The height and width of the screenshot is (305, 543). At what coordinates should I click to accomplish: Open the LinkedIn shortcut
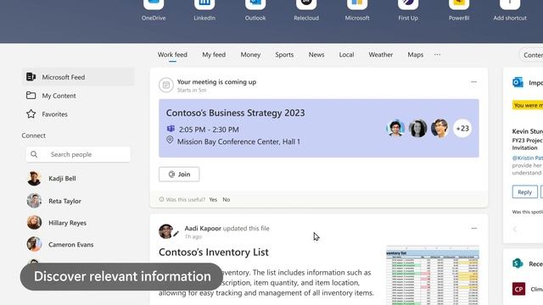(204, 10)
